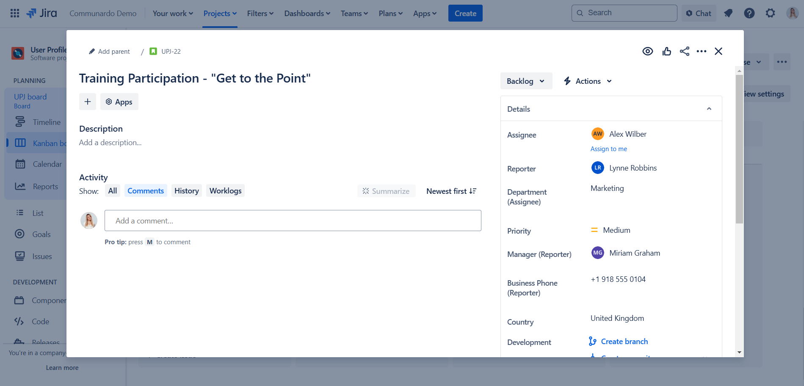Open the notifications icon in the top bar
This screenshot has height=386, width=804.
(728, 13)
